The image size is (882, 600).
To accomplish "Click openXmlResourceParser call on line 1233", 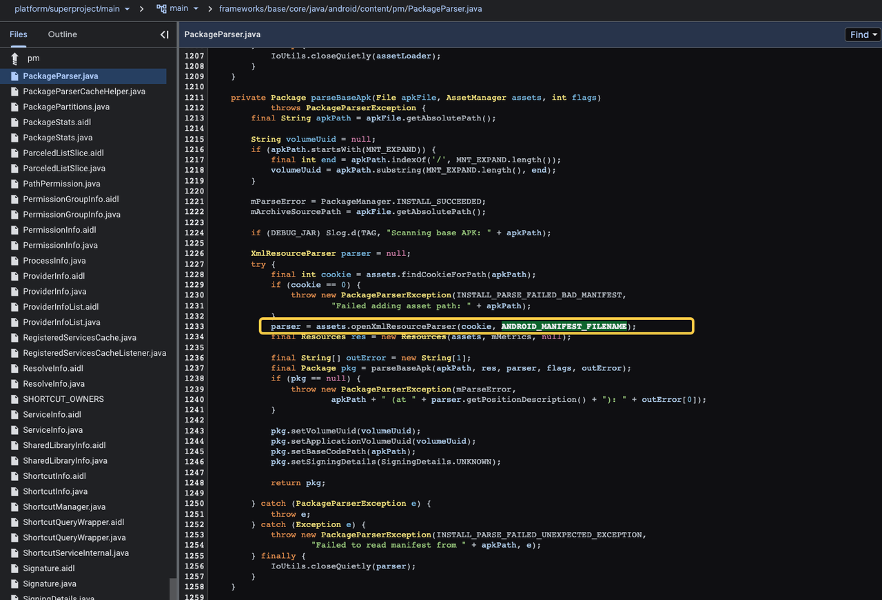I will pyautogui.click(x=404, y=326).
